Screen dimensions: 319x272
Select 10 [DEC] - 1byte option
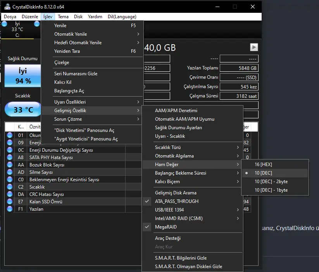click(x=275, y=190)
